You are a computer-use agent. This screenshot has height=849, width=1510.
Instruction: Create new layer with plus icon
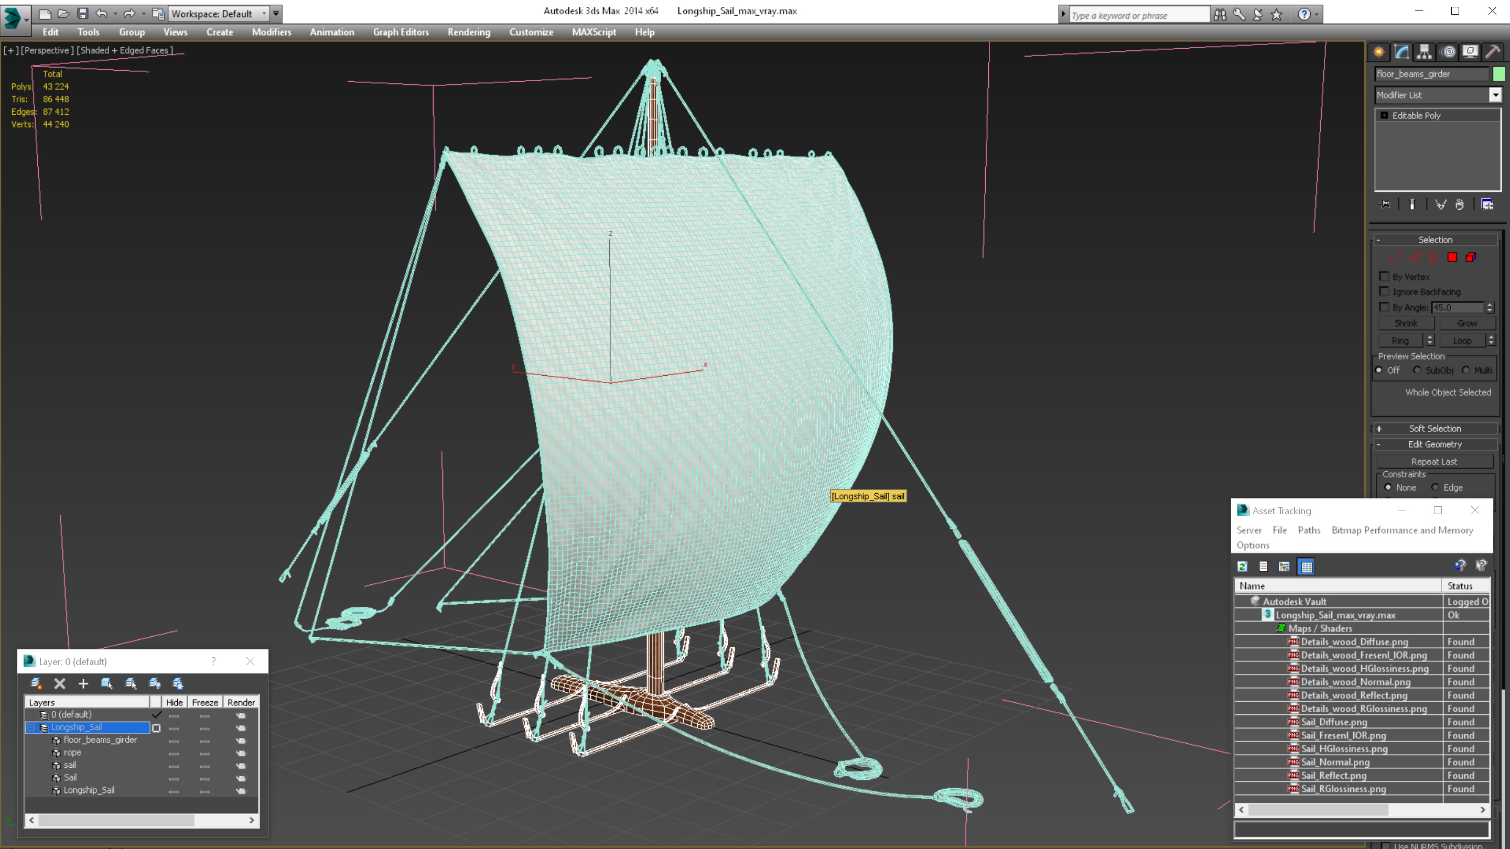coord(83,683)
